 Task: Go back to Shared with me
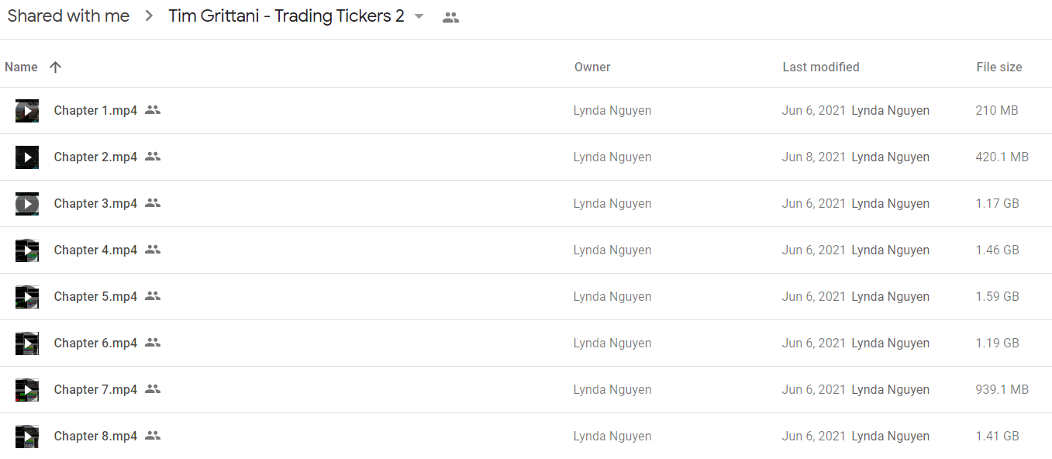pos(68,16)
